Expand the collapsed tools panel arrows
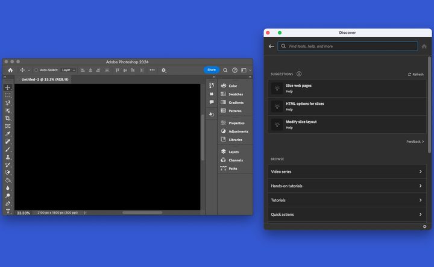The height and width of the screenshot is (267, 434). tap(5, 77)
